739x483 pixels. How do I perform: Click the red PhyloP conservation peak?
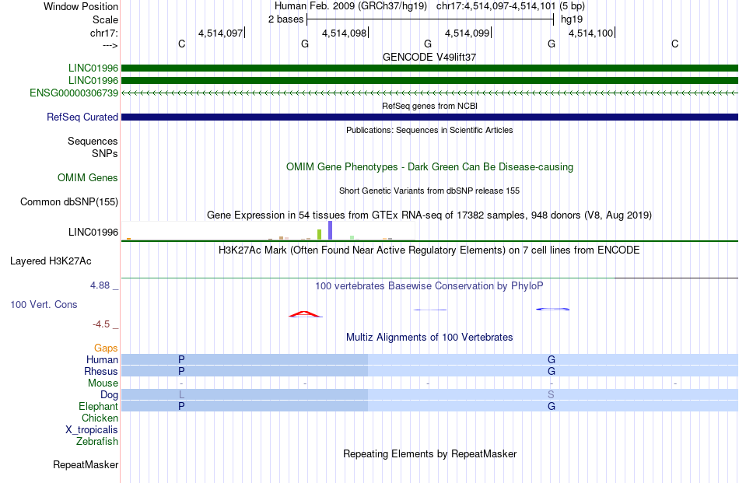[x=306, y=313]
